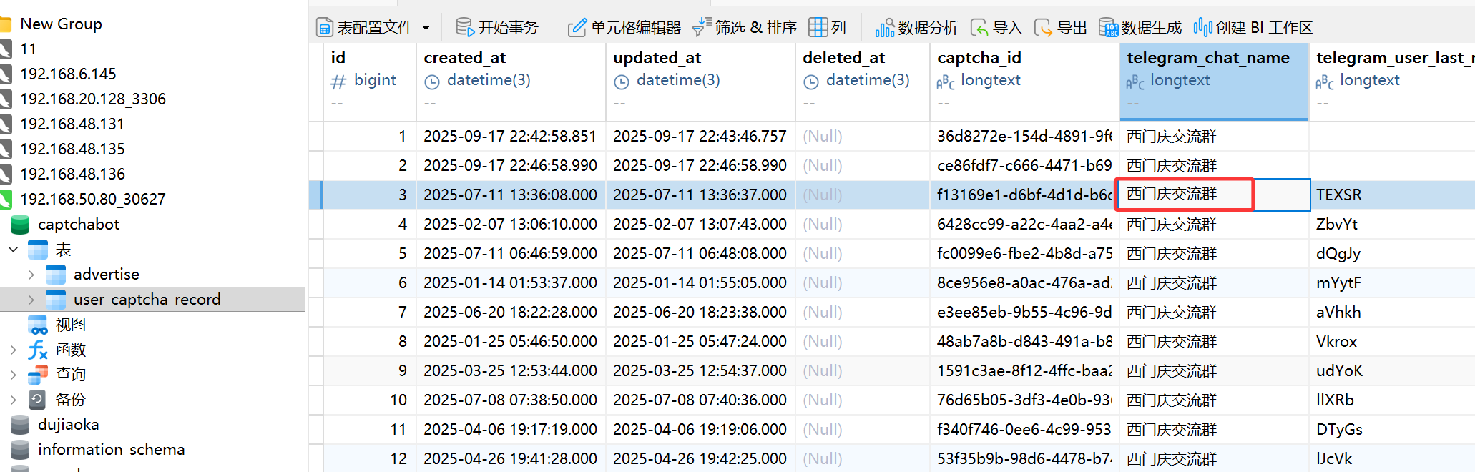This screenshot has height=472, width=1475.
Task: Click the 创建 BI 工作区 icon
Action: (1202, 27)
